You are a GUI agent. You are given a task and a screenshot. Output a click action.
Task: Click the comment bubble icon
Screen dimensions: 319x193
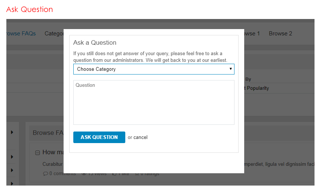tap(46, 174)
